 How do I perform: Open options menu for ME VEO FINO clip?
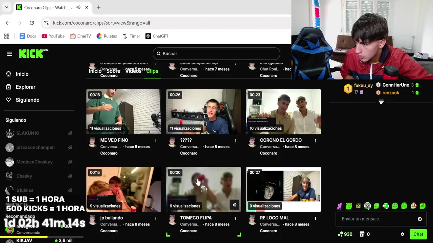[x=156, y=141]
